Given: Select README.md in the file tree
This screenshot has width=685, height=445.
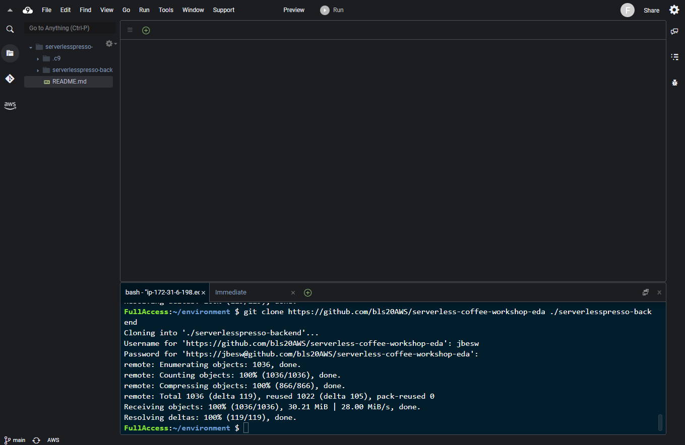Looking at the screenshot, I should pyautogui.click(x=69, y=82).
